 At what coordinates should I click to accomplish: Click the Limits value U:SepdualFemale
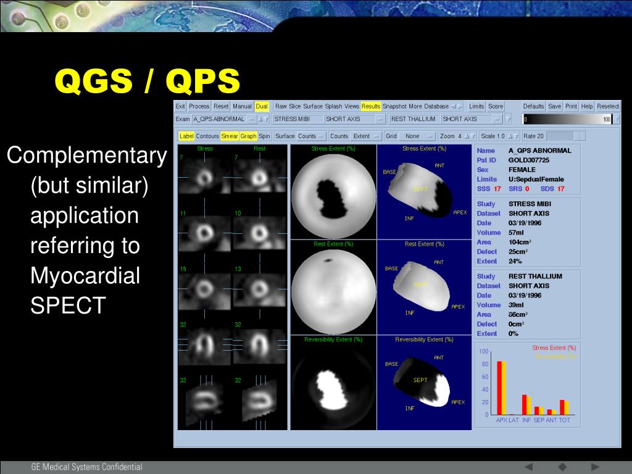coord(536,180)
